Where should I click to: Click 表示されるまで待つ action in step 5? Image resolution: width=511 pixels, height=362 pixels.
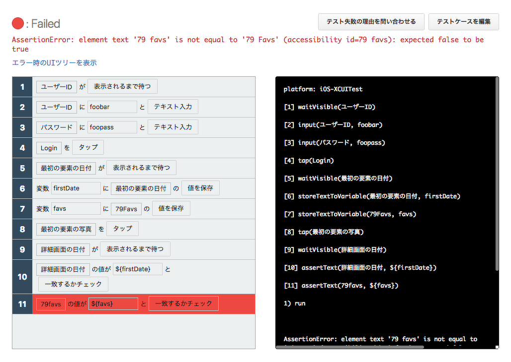pos(141,168)
